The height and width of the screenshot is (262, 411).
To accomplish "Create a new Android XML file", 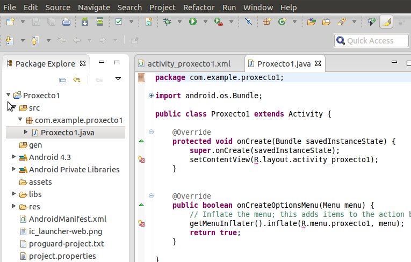I will (x=149, y=21).
